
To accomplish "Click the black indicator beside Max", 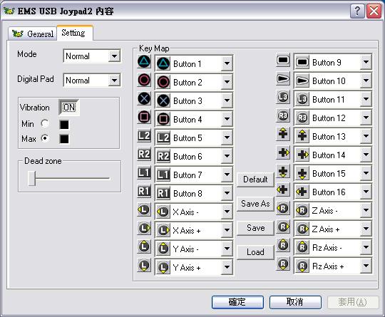I will (x=64, y=139).
